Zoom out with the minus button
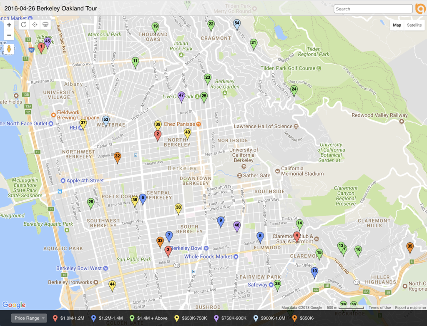Image resolution: width=427 pixels, height=326 pixels. pos(9,35)
